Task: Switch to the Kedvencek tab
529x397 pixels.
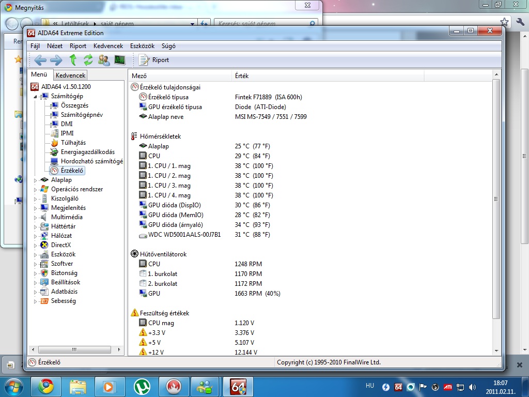Action: (70, 75)
